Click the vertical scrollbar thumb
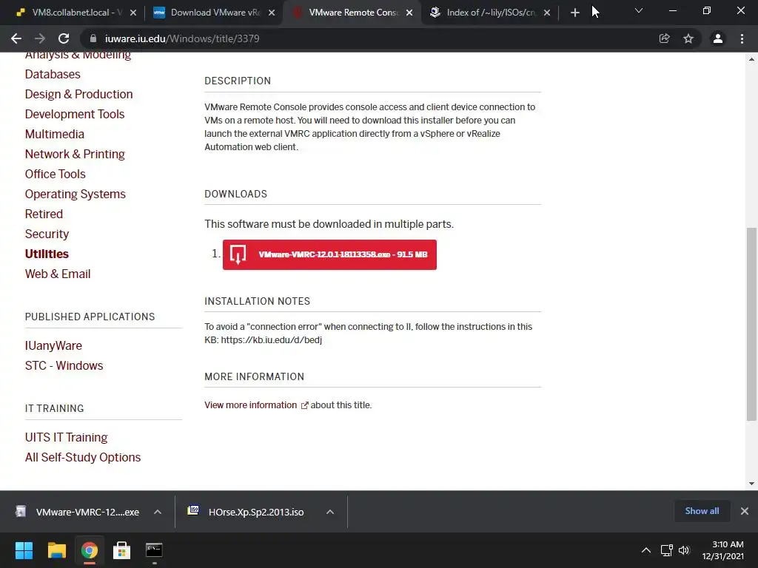 click(751, 324)
